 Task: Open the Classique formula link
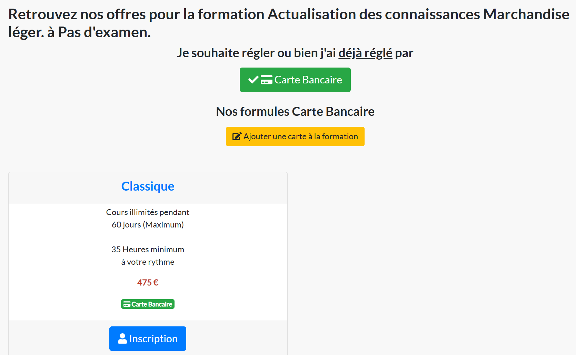point(148,186)
